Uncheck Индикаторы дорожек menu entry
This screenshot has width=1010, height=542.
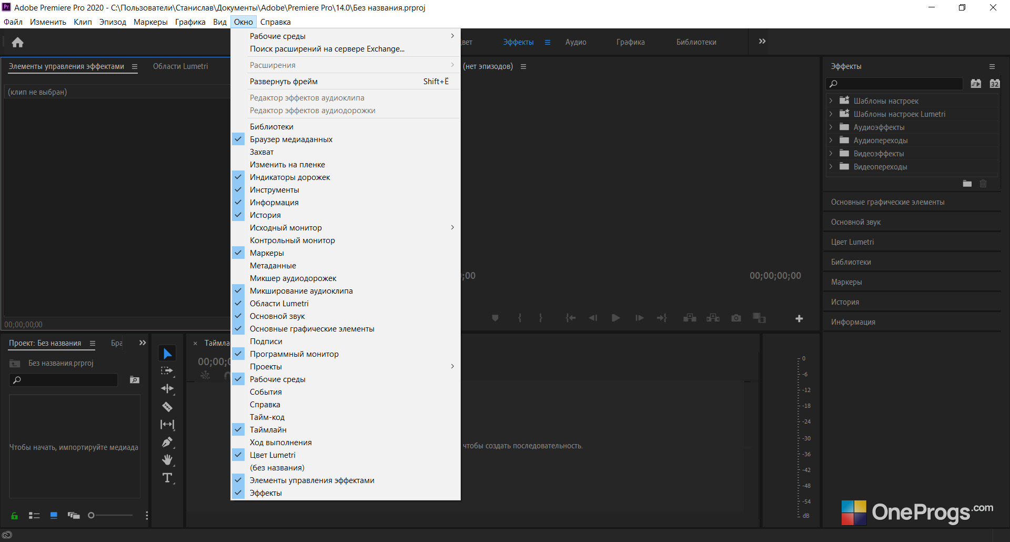point(345,177)
